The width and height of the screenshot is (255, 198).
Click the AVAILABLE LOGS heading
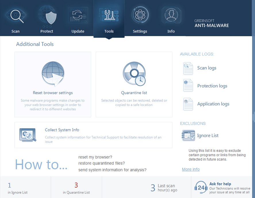(197, 54)
